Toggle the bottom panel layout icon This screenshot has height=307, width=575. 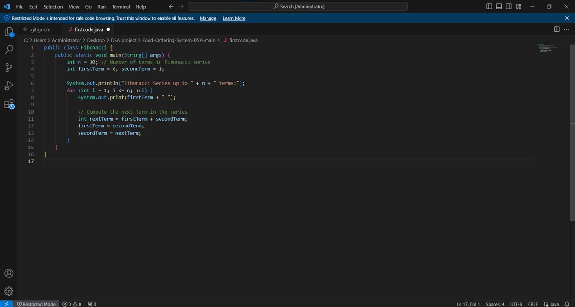[x=498, y=6]
